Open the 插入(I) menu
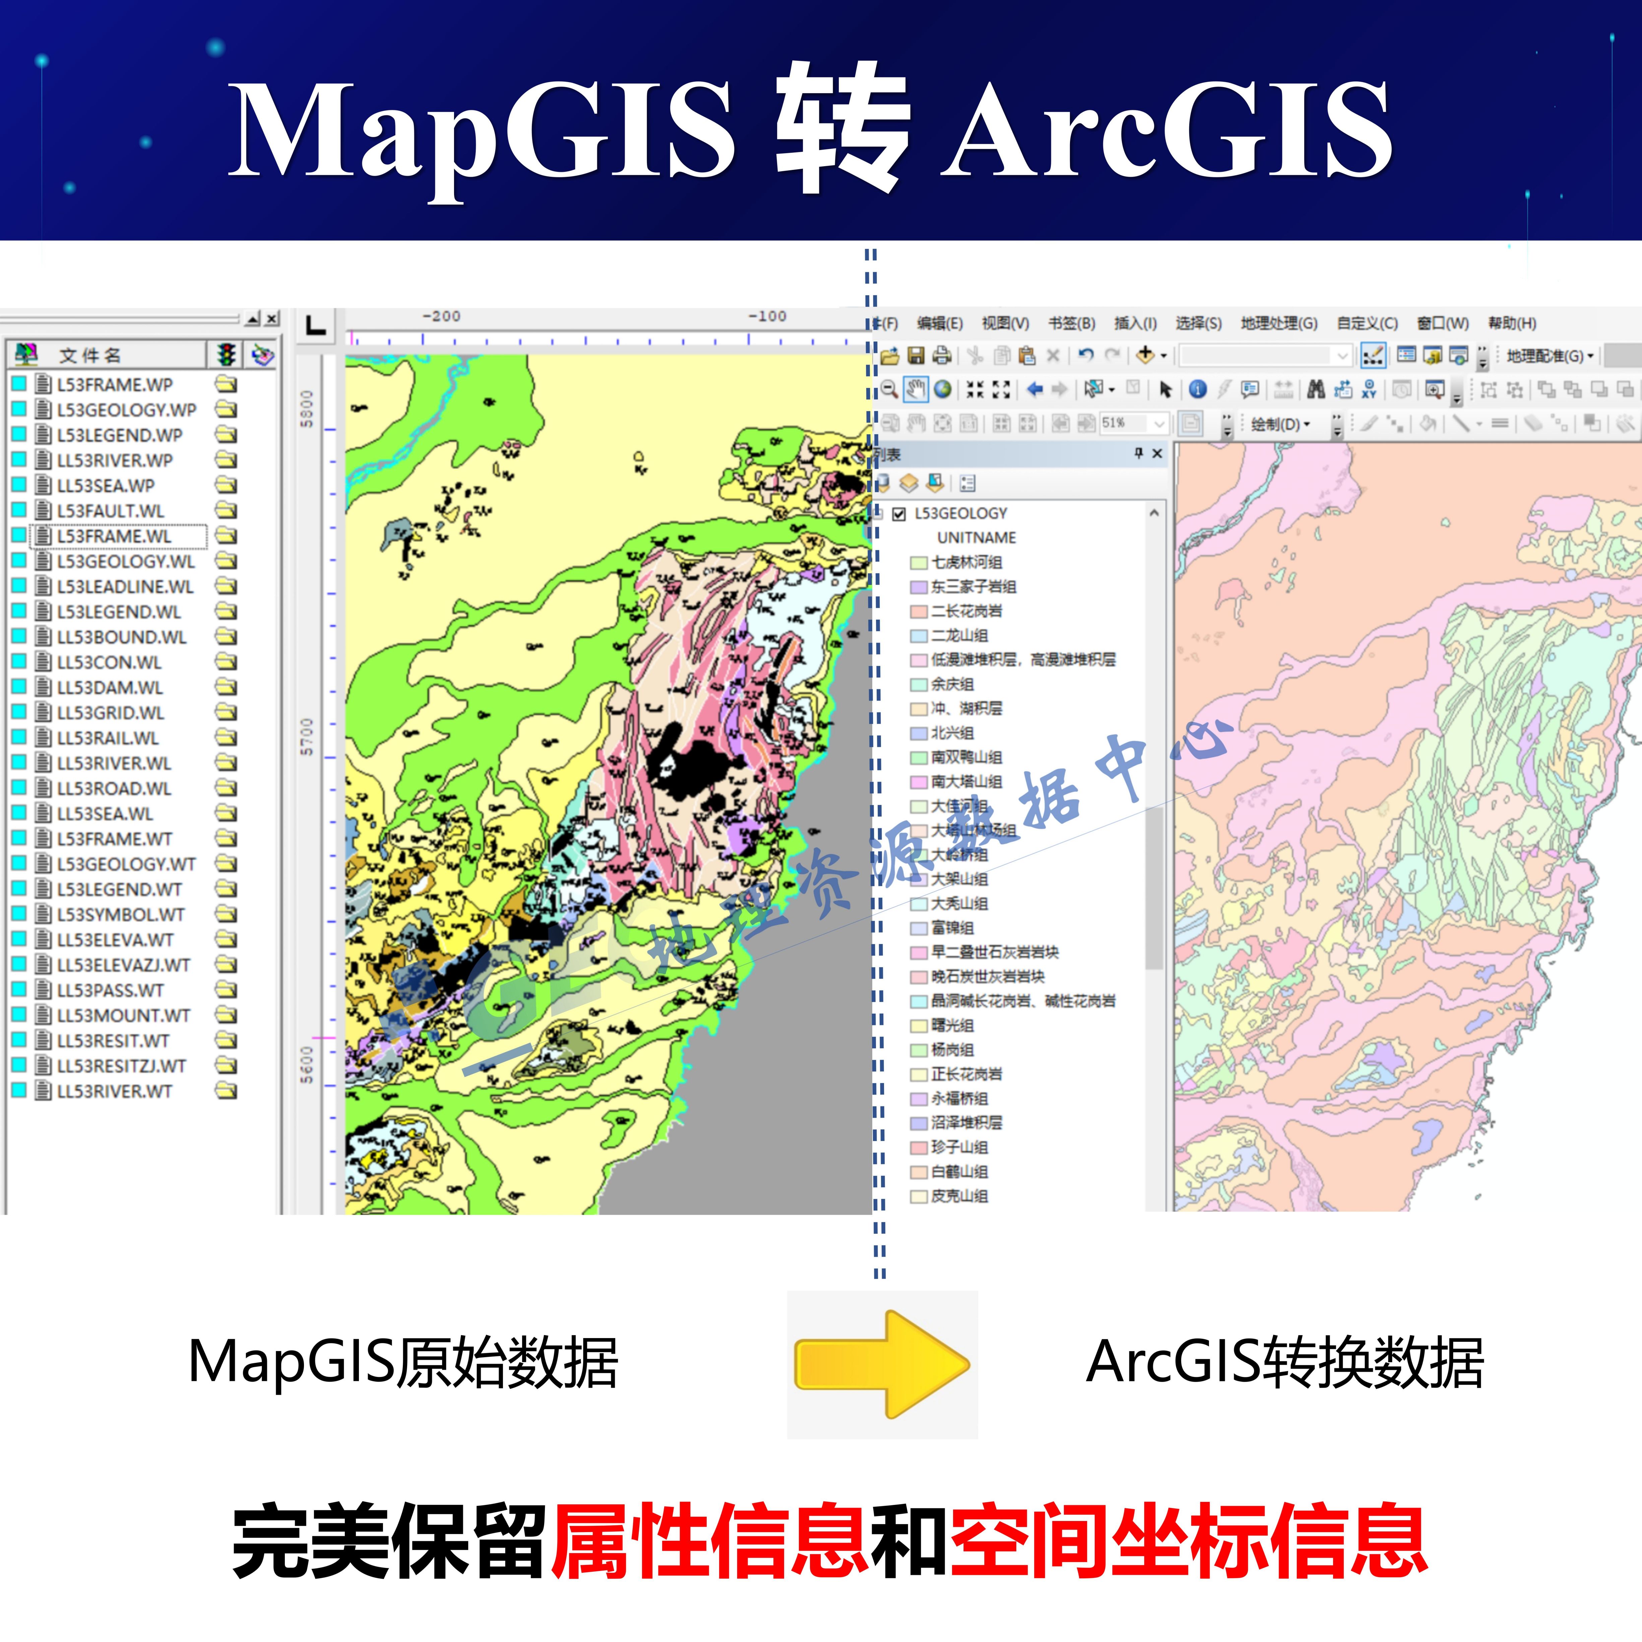The image size is (1642, 1642). coord(1135,323)
